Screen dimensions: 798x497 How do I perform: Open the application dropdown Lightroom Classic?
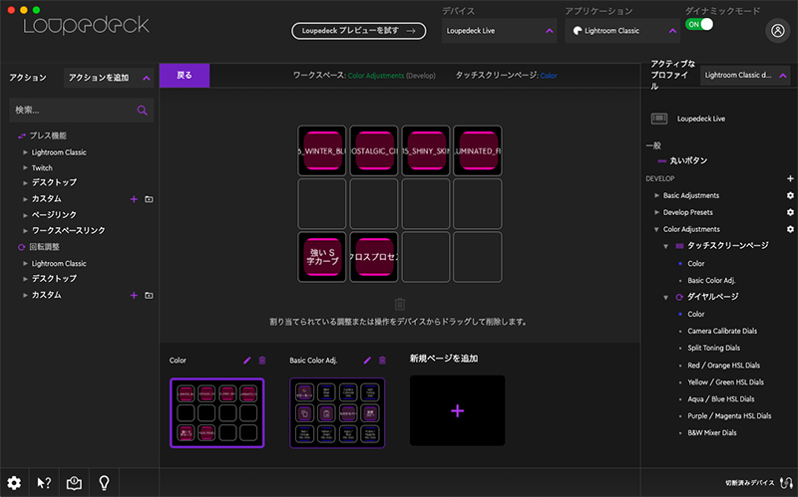point(622,31)
